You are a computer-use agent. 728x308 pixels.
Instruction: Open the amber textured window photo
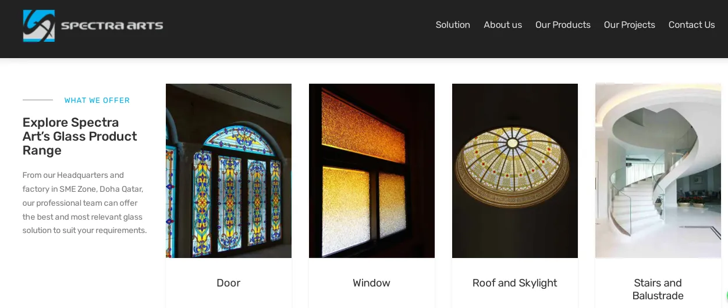click(372, 171)
